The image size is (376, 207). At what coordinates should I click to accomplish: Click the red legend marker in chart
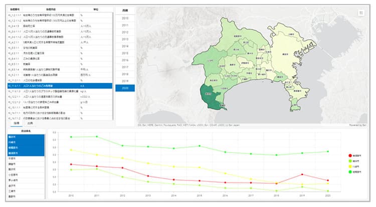point(350,155)
